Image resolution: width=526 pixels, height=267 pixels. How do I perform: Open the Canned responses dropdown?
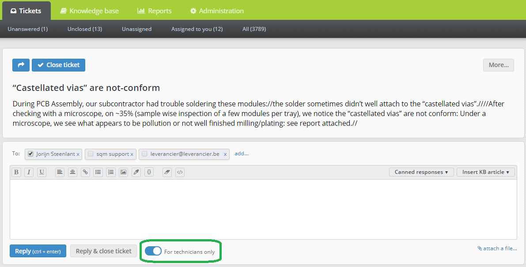(421, 172)
